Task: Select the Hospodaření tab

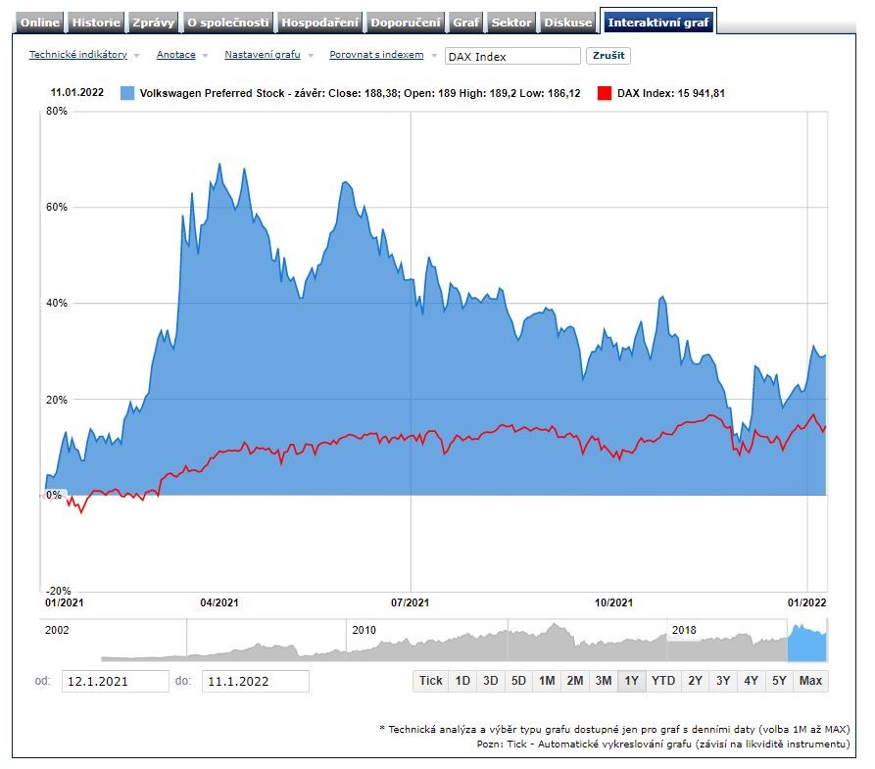Action: [x=320, y=23]
